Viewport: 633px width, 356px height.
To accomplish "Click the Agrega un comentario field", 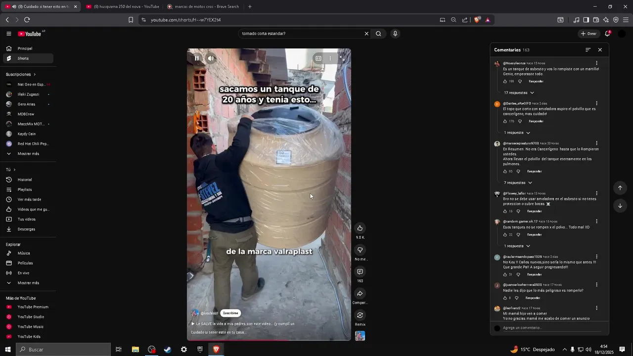I will [551, 328].
